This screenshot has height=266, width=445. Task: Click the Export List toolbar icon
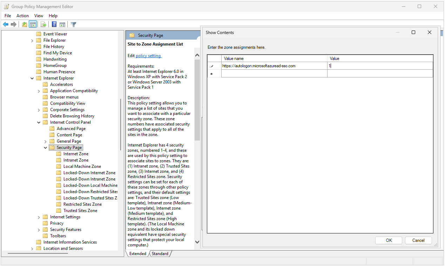43,24
